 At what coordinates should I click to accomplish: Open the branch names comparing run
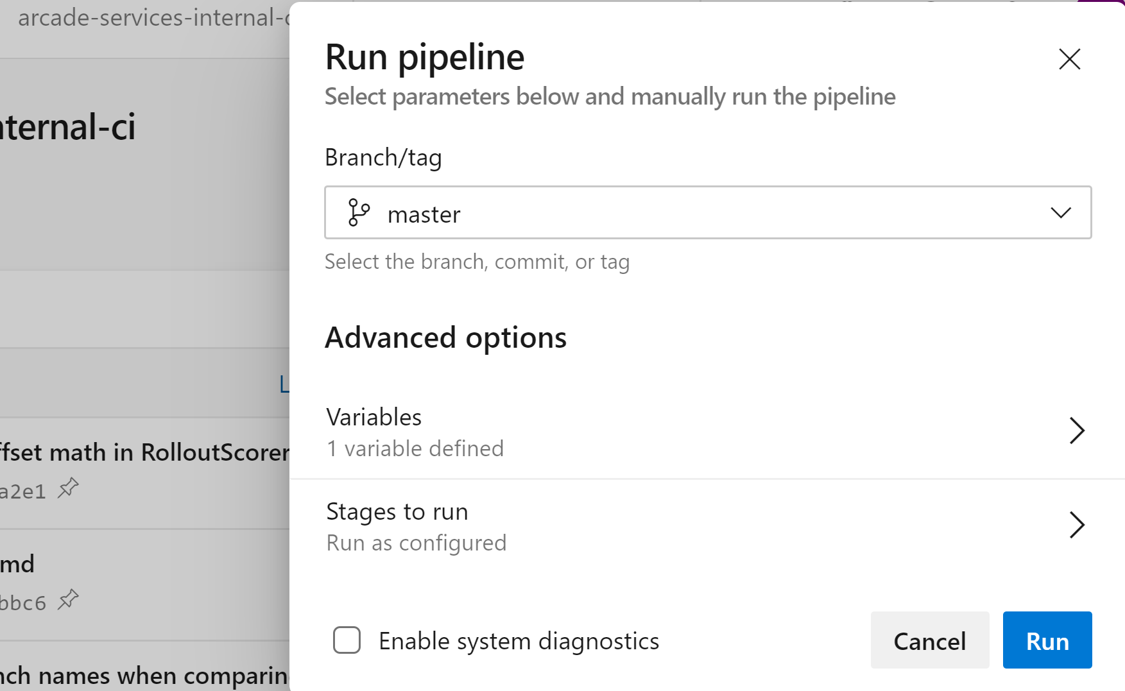click(144, 676)
